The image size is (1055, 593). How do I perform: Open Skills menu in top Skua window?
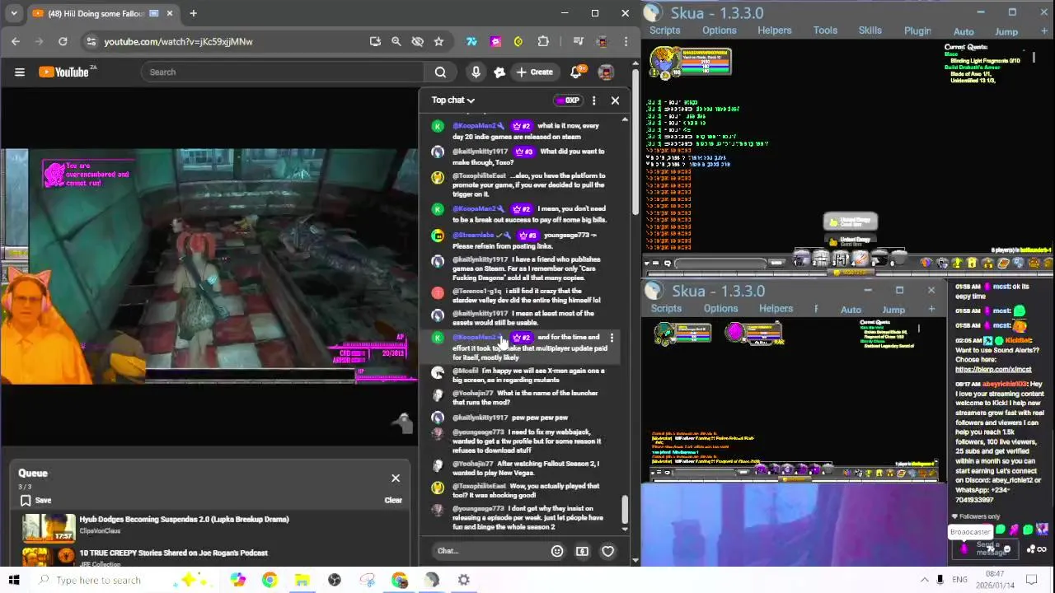click(x=870, y=30)
